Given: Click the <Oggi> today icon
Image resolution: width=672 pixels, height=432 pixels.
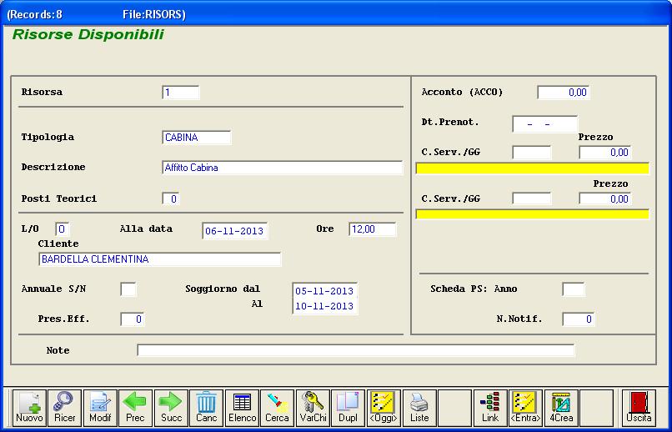Looking at the screenshot, I should click(x=384, y=407).
